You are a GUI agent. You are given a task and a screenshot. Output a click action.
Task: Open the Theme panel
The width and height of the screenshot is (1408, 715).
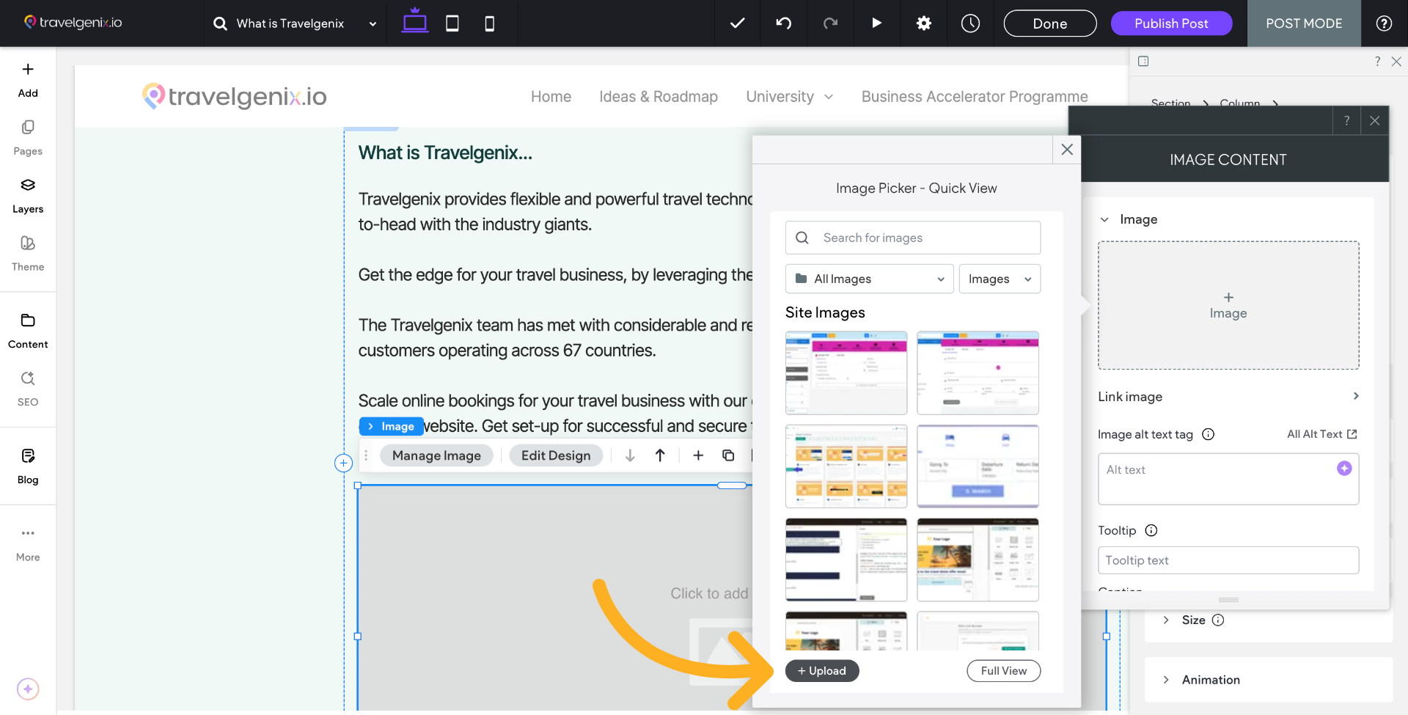(28, 253)
